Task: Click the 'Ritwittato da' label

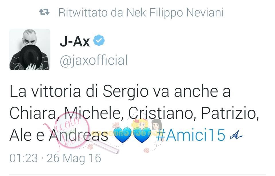Action: coord(91,13)
